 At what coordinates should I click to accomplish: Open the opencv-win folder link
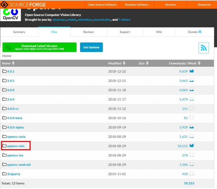tap(16, 146)
